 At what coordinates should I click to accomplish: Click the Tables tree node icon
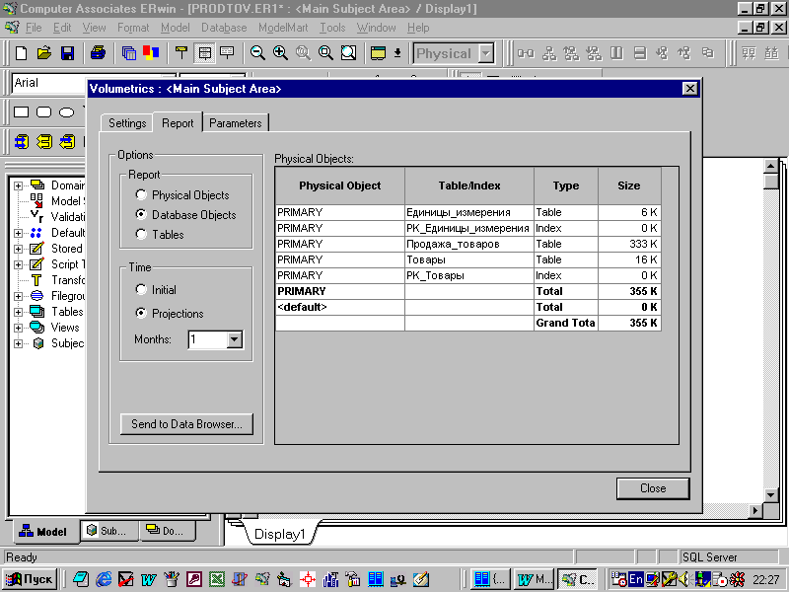point(37,312)
